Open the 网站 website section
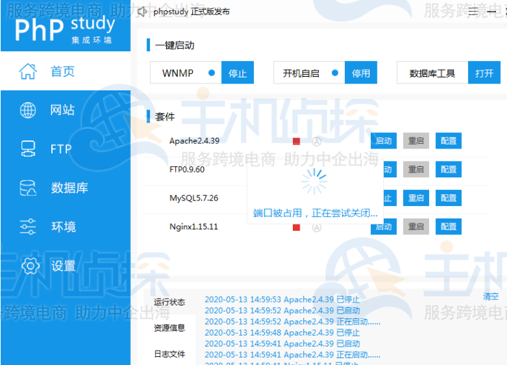 [66, 110]
